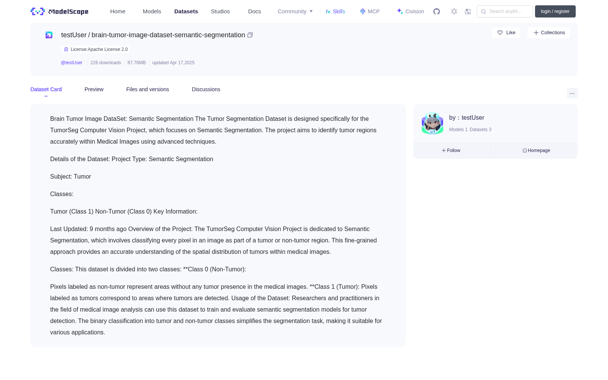Visit testUser's Homepage
608x380 pixels.
[536, 150]
